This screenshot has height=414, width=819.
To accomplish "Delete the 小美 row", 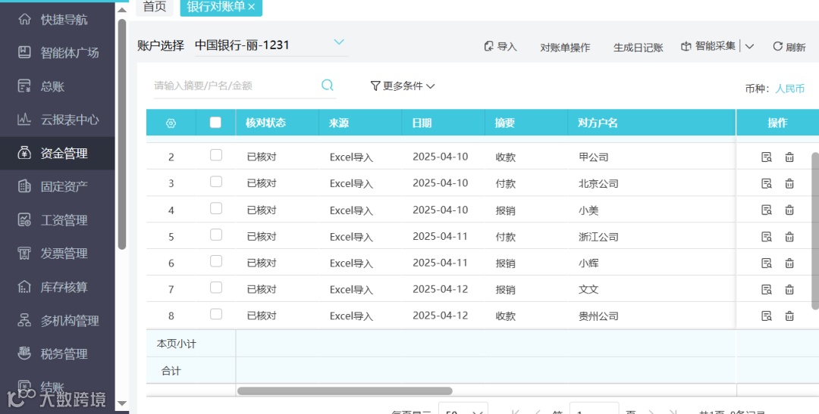I will point(789,210).
